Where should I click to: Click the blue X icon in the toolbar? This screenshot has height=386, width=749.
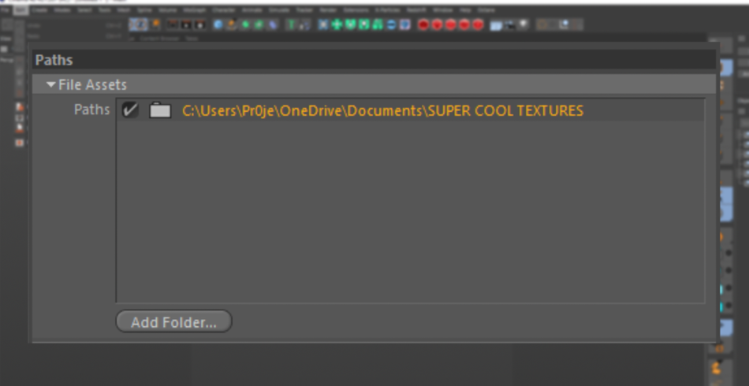(x=323, y=24)
